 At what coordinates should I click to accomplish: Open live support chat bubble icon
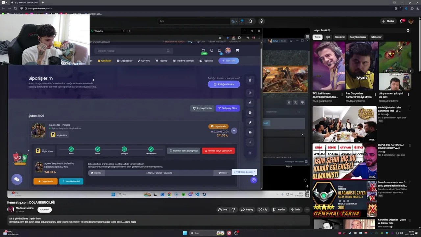click(x=254, y=180)
